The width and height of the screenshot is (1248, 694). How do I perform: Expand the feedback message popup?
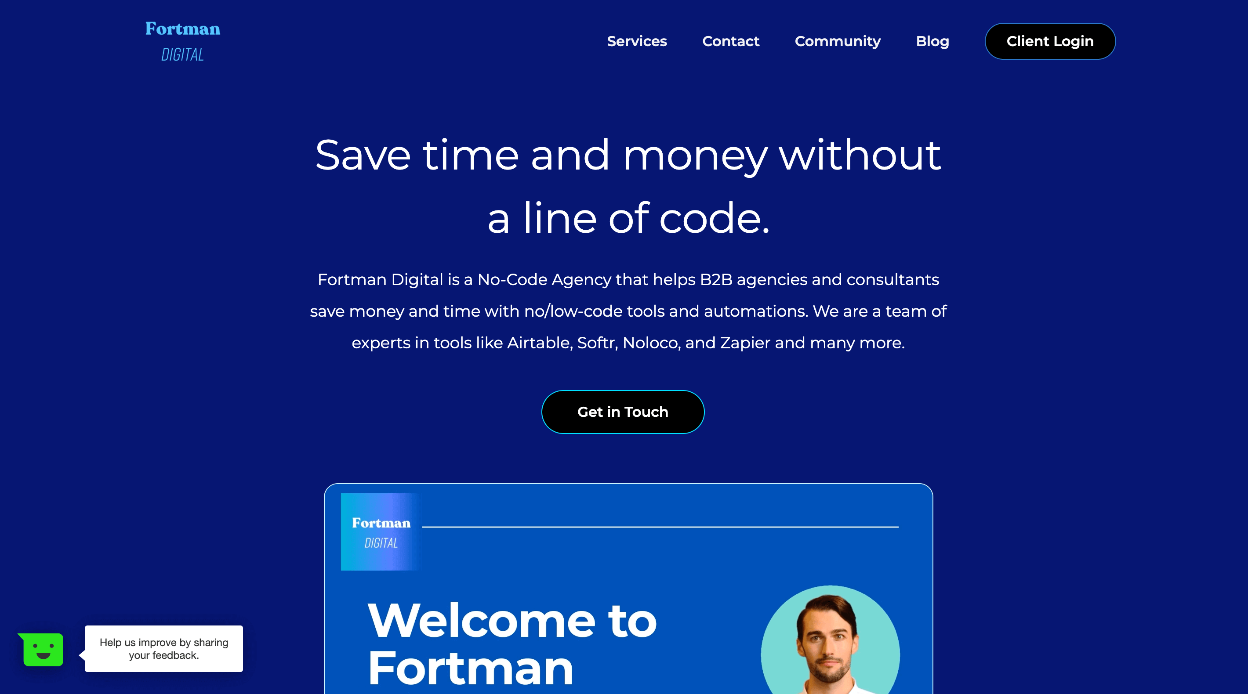(x=163, y=648)
